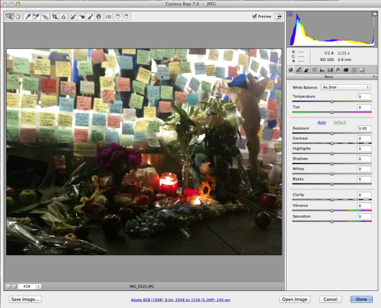Choose the Straighten tool

[x=64, y=16]
